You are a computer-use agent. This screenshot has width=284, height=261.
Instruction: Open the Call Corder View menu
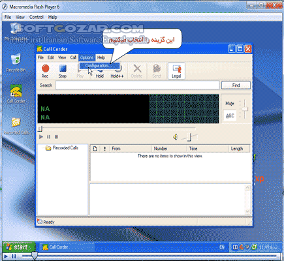62,57
